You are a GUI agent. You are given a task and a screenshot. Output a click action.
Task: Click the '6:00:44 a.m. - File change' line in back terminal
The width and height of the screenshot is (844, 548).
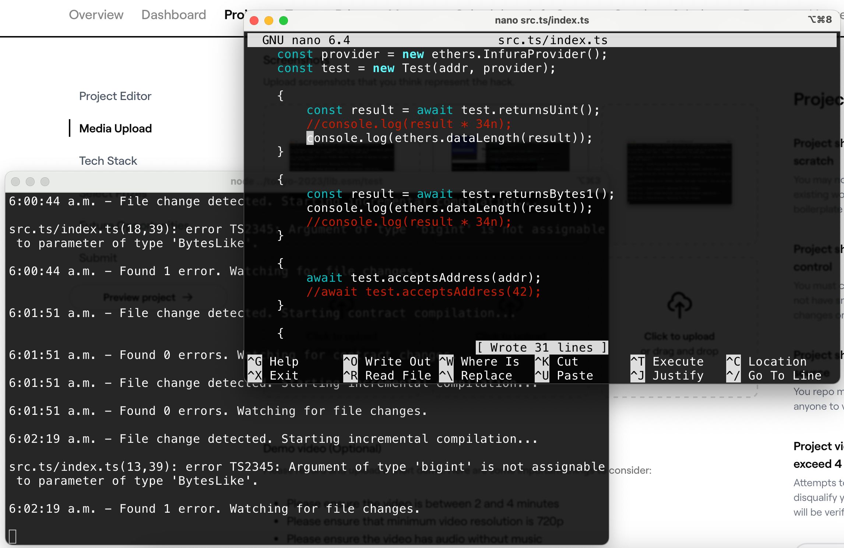[126, 201]
